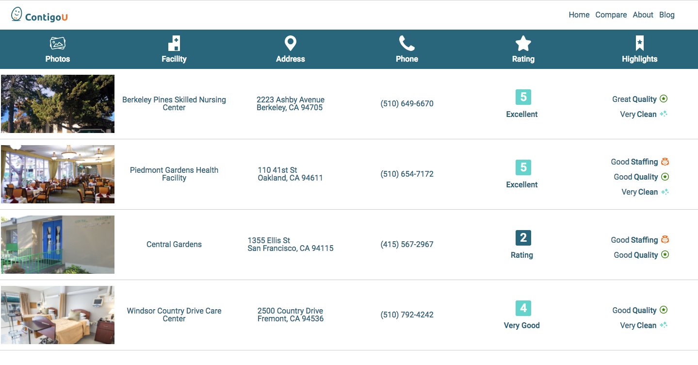Click Windsor Country Very Good rating label

[x=522, y=325]
